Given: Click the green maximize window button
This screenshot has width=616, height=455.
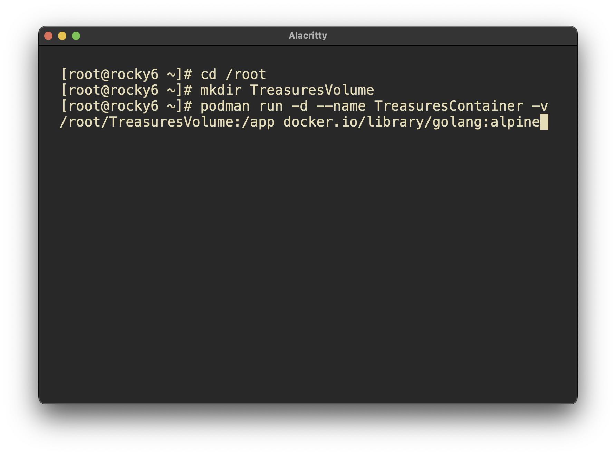Looking at the screenshot, I should [x=76, y=36].
